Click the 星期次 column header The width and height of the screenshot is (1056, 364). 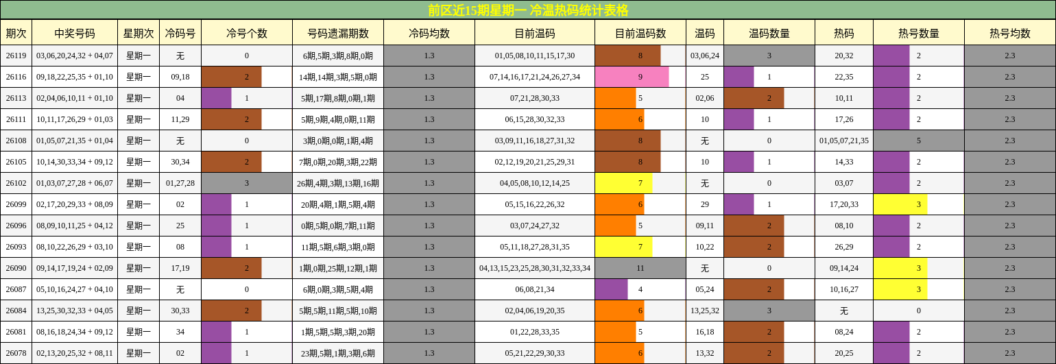point(139,32)
